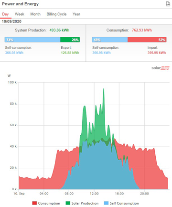172x207 pixels.
Task: Click the 40 k y-axis label
Action: (x=13, y=146)
